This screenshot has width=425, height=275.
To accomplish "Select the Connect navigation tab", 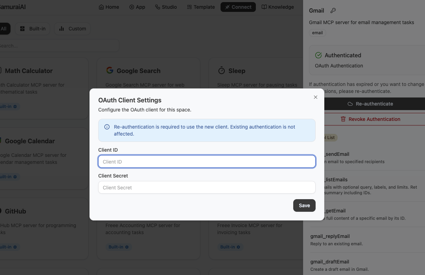I will pyautogui.click(x=238, y=7).
